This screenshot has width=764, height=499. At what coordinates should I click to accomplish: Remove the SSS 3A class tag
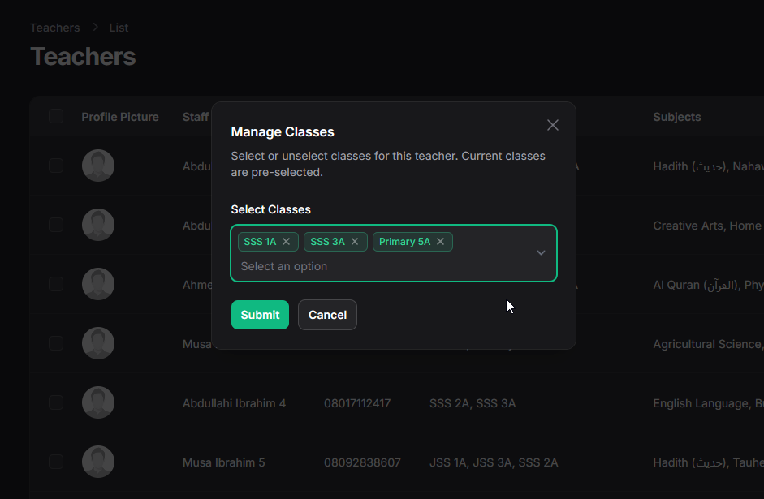pos(355,242)
